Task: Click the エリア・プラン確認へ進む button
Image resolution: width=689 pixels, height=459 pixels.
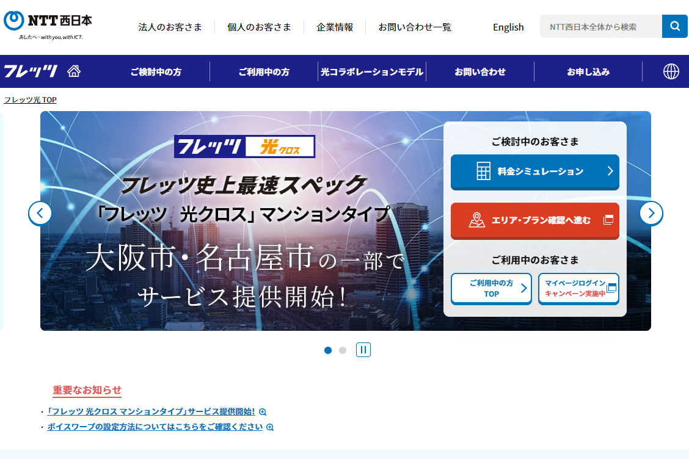Action: point(534,221)
